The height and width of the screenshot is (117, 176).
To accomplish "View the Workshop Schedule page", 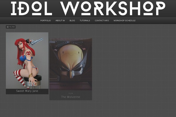I will tap(124, 20).
